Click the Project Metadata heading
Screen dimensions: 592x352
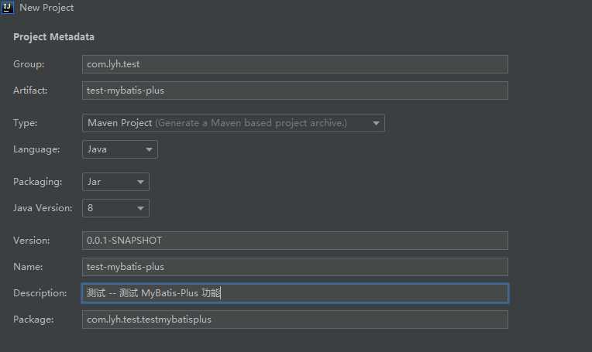(53, 37)
